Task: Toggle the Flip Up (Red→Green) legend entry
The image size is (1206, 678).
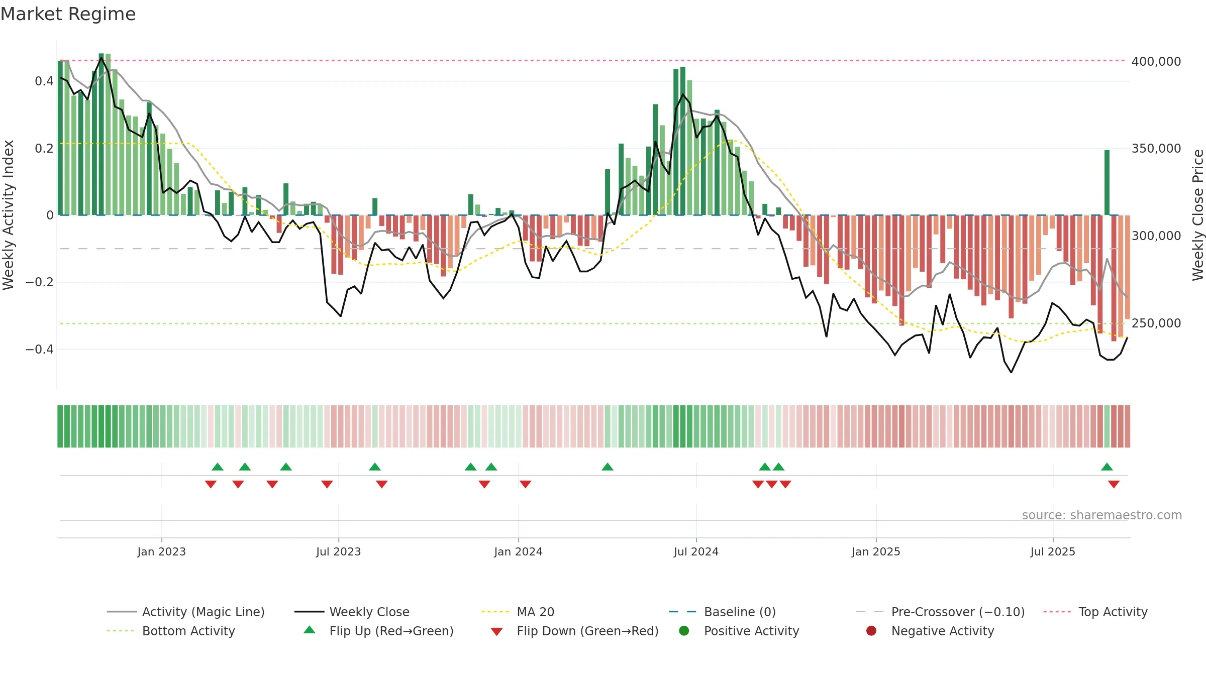Action: pyautogui.click(x=378, y=631)
